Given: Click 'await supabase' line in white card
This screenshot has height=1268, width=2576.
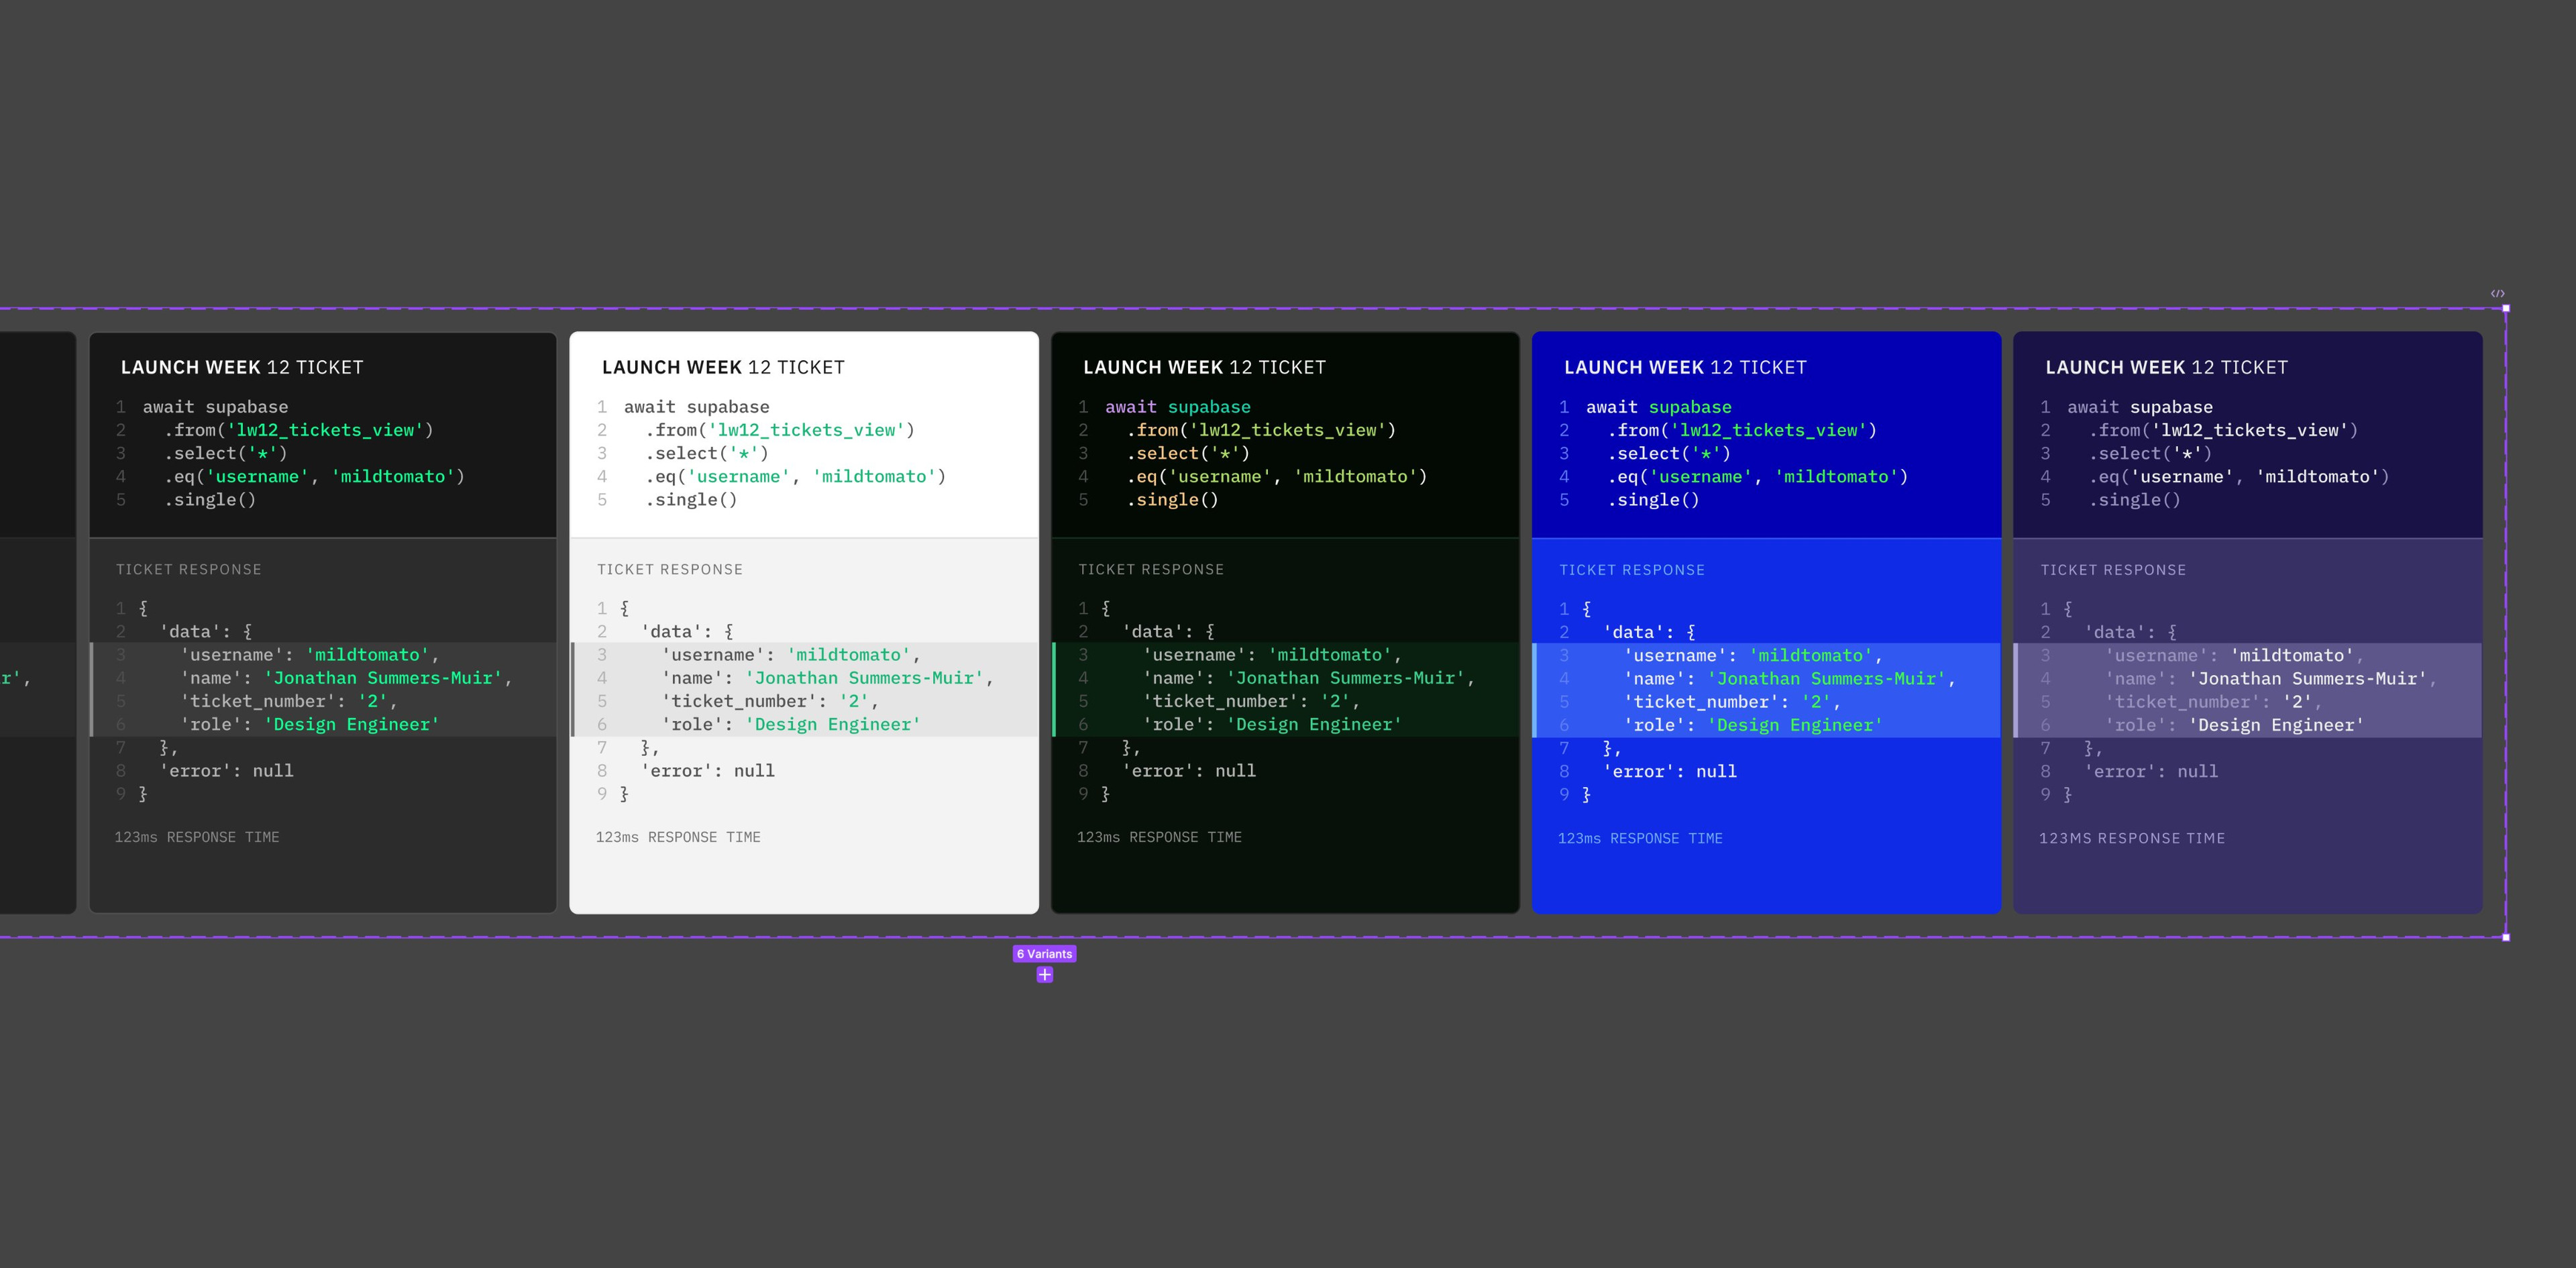Looking at the screenshot, I should [x=697, y=407].
